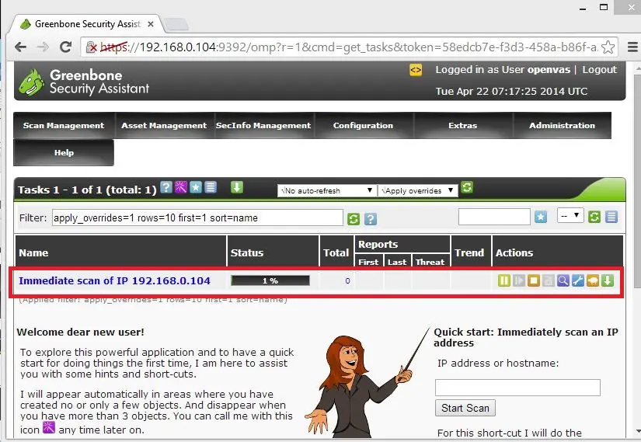Focus the Filter text field
Screen dimensions: 641x442
click(x=197, y=218)
